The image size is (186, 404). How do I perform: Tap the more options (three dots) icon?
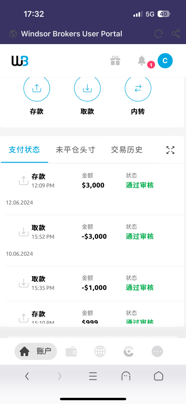pyautogui.click(x=157, y=352)
